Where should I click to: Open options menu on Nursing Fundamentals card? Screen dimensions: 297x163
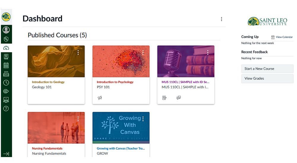[x=78, y=119]
